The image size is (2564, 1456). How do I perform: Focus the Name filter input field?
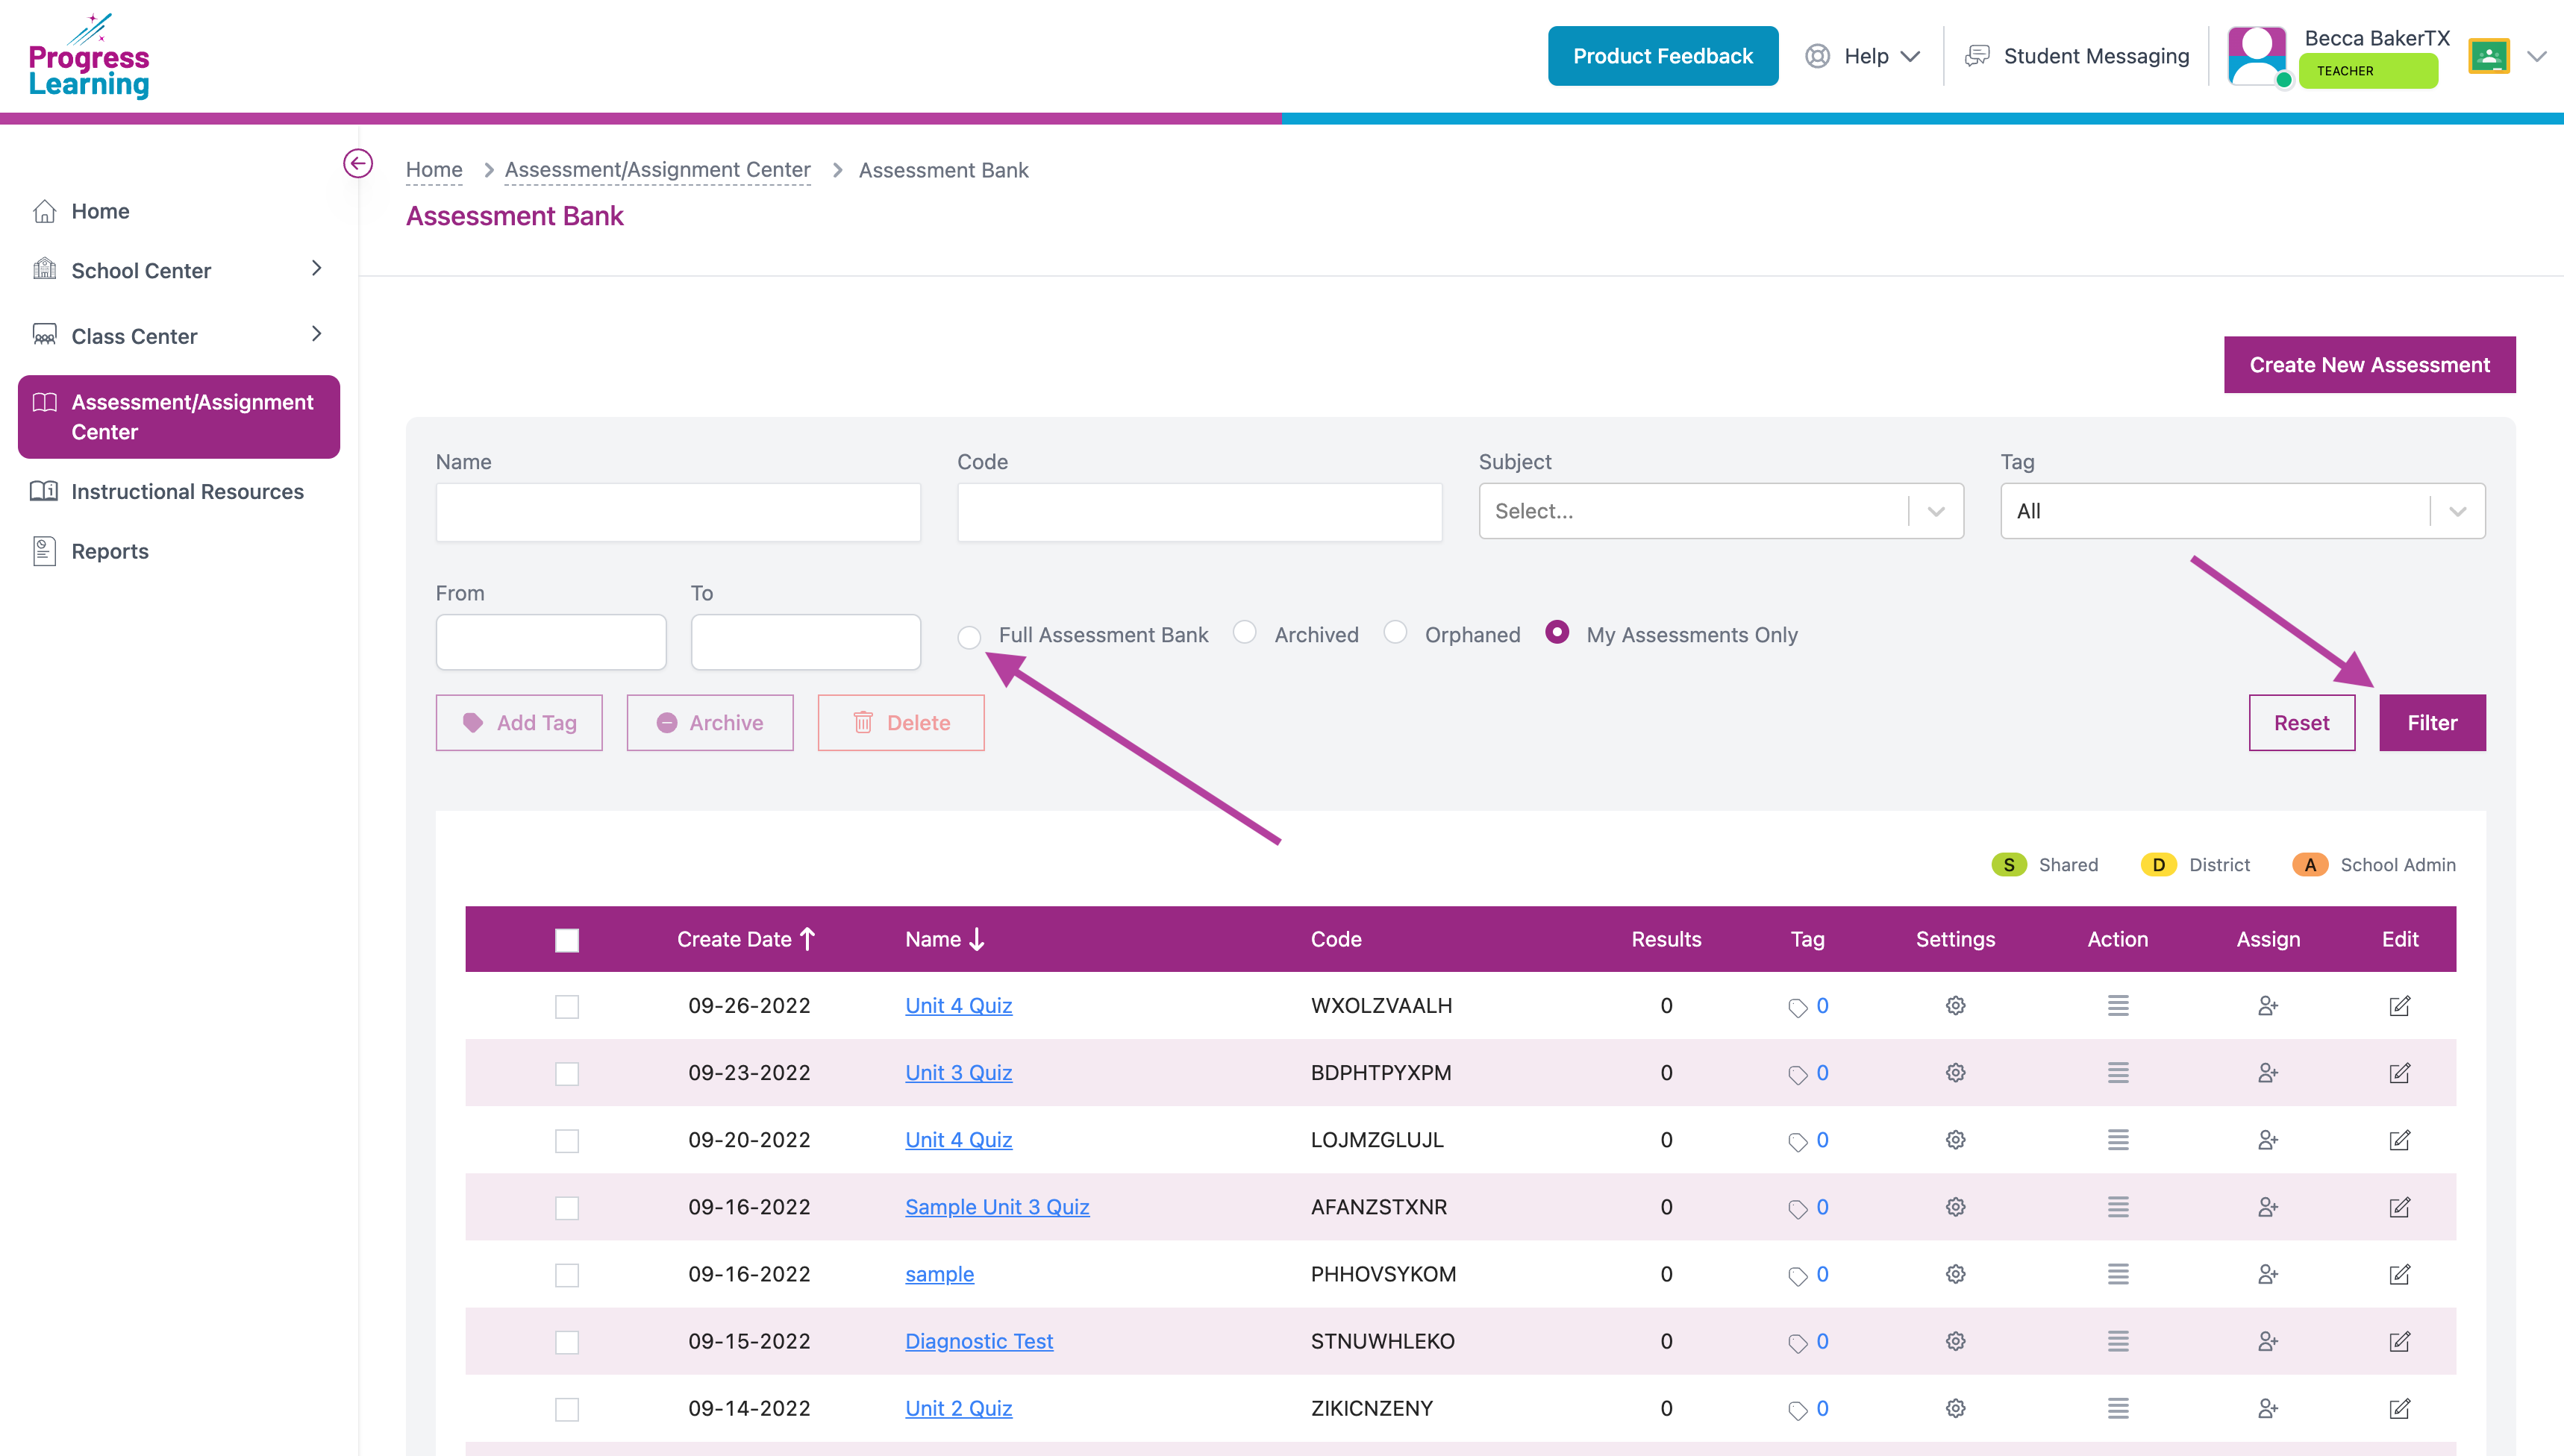[x=678, y=512]
